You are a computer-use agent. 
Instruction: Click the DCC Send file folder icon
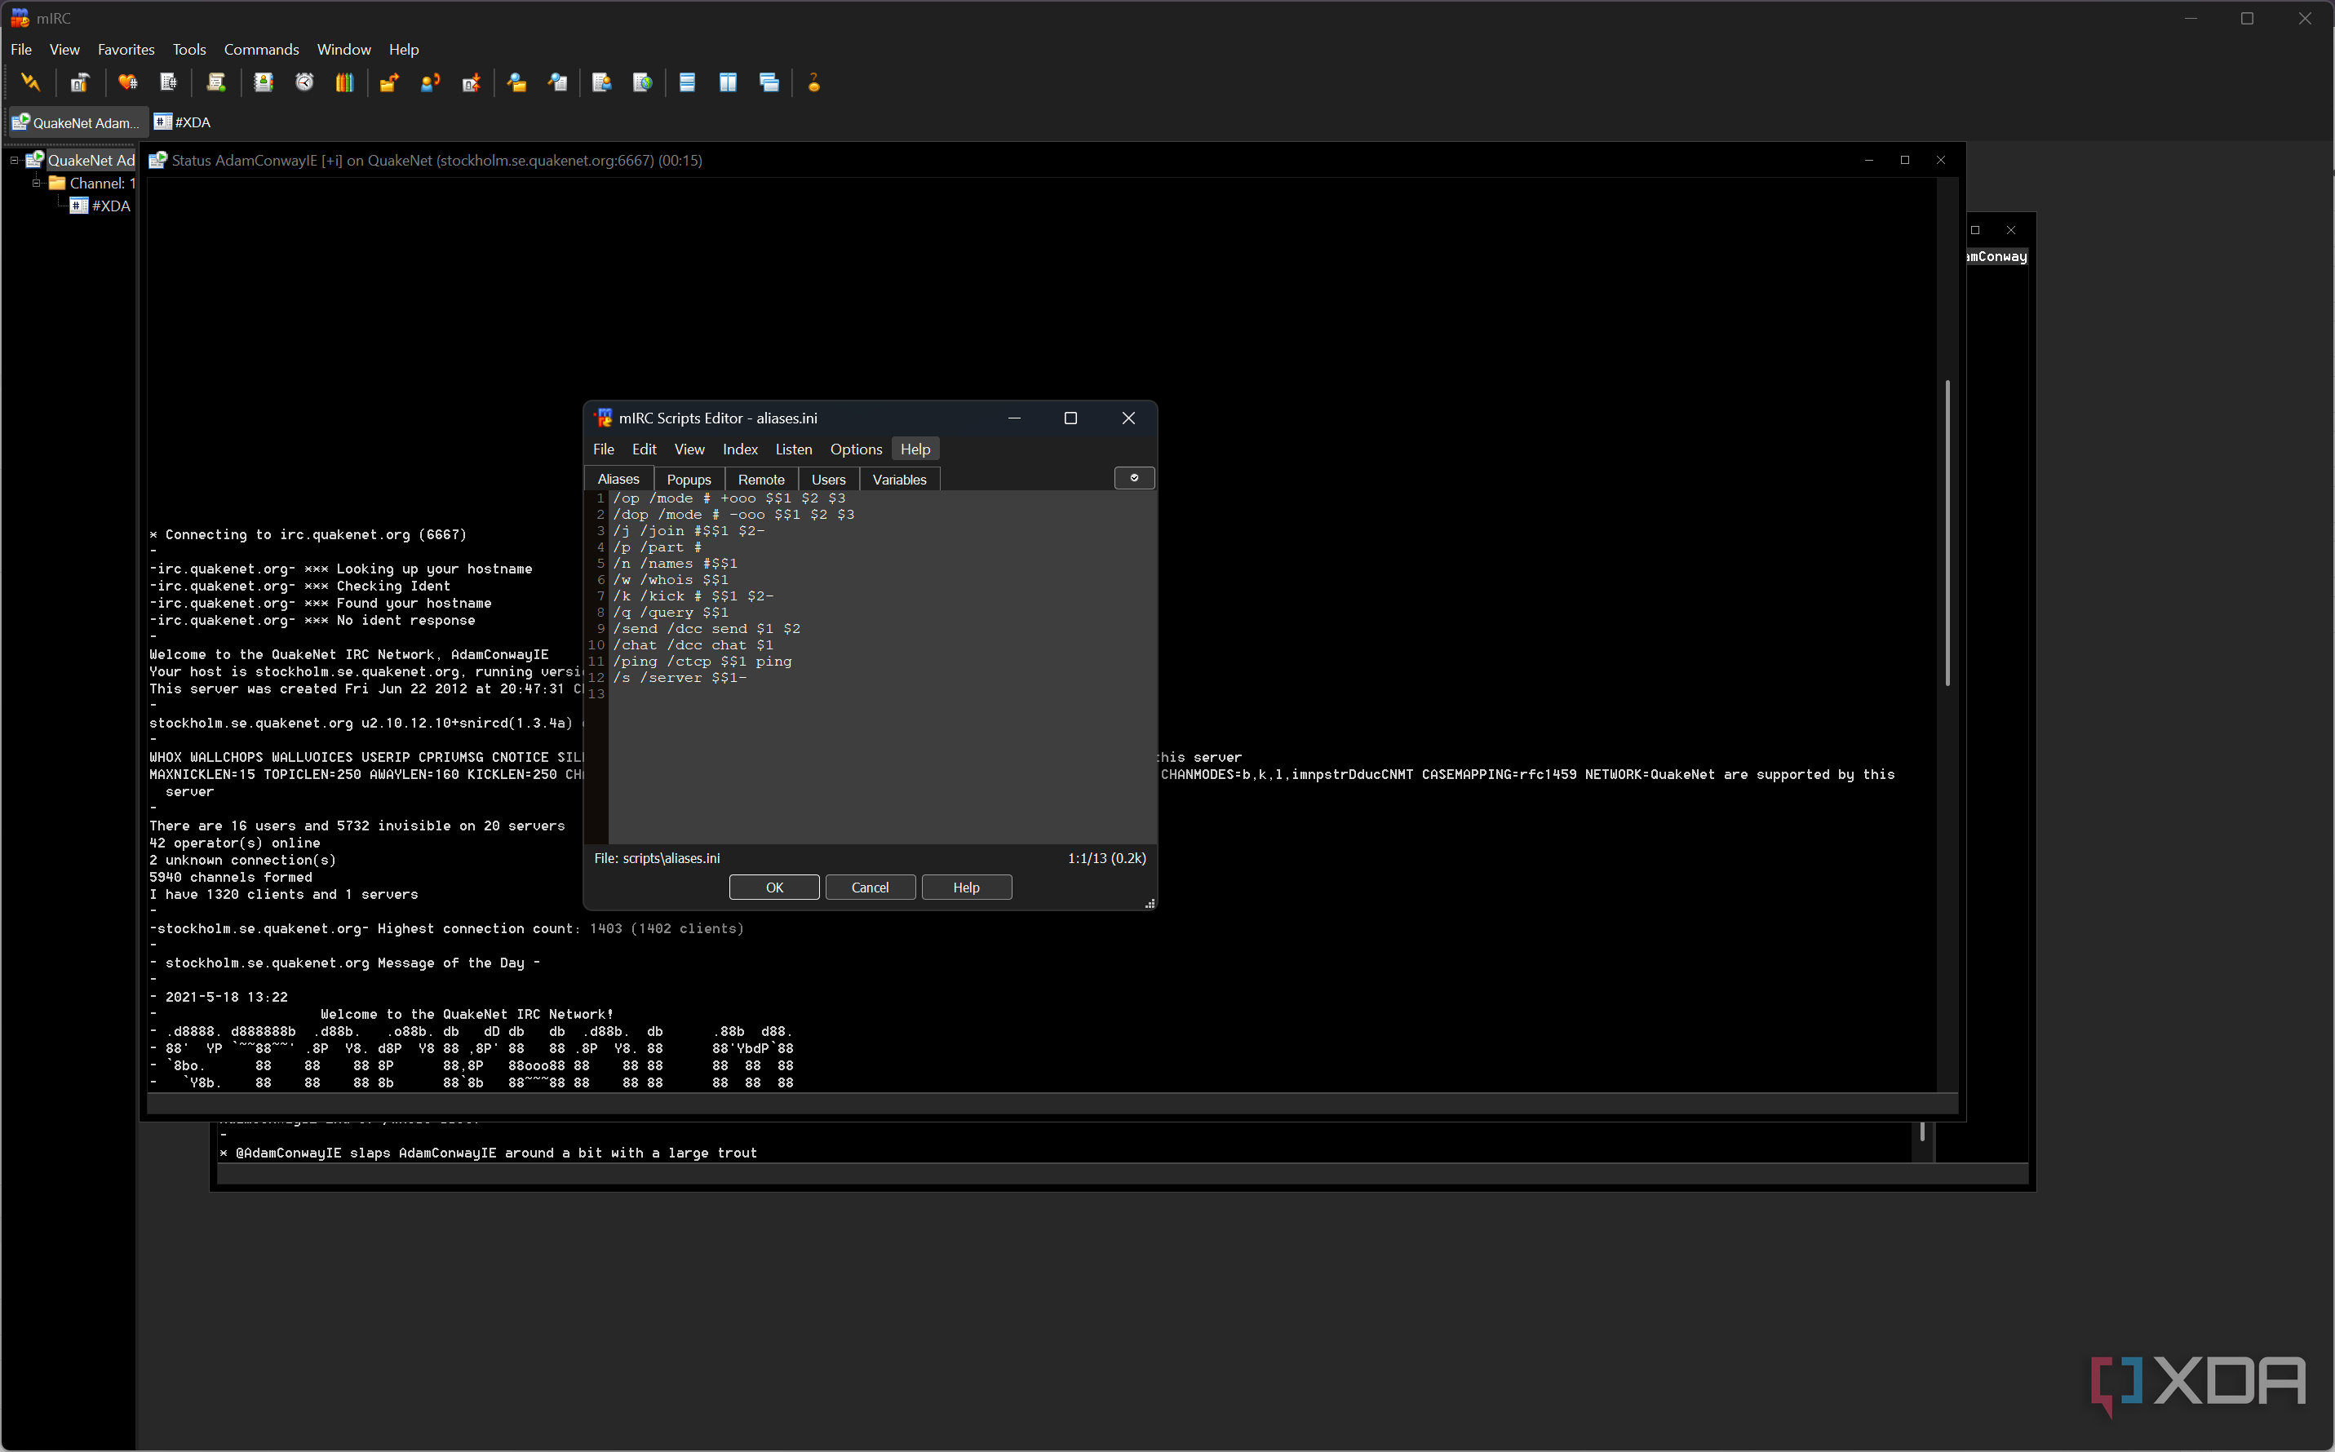tap(389, 82)
